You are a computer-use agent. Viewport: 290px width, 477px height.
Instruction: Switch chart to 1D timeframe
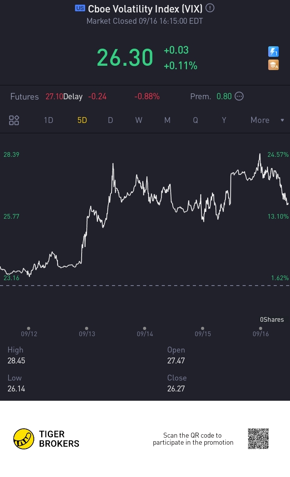(48, 120)
